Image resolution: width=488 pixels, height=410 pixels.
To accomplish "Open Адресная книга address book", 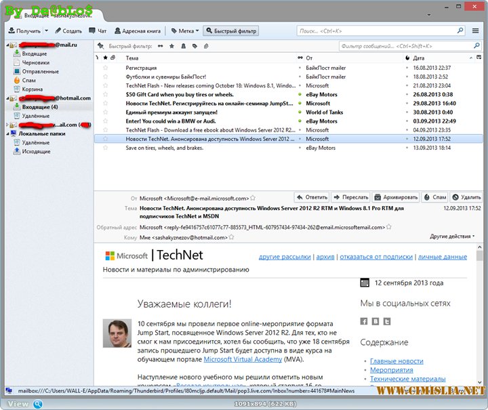I will 138,31.
